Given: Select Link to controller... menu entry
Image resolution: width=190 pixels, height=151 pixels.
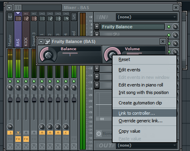Looking at the screenshot, I should pyautogui.click(x=144, y=113).
